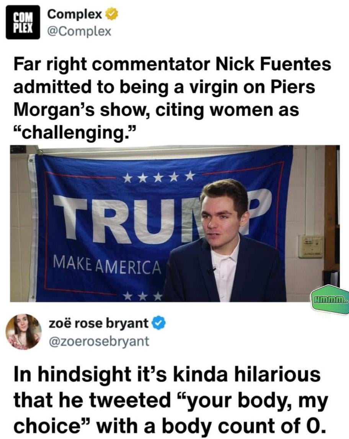Viewport: 349px width, 439px height.
Task: Open the Complex logo profile picture
Action: [23, 22]
